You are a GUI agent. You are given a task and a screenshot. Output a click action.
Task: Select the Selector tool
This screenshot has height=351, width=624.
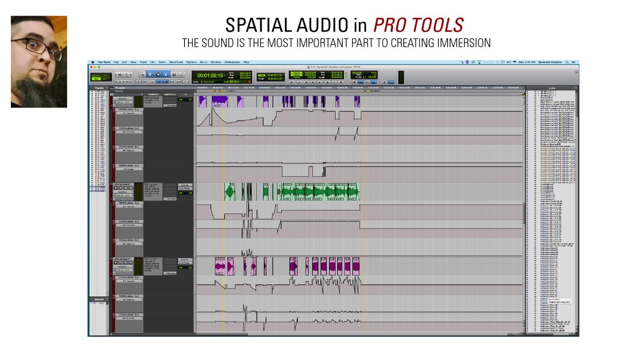tap(158, 74)
